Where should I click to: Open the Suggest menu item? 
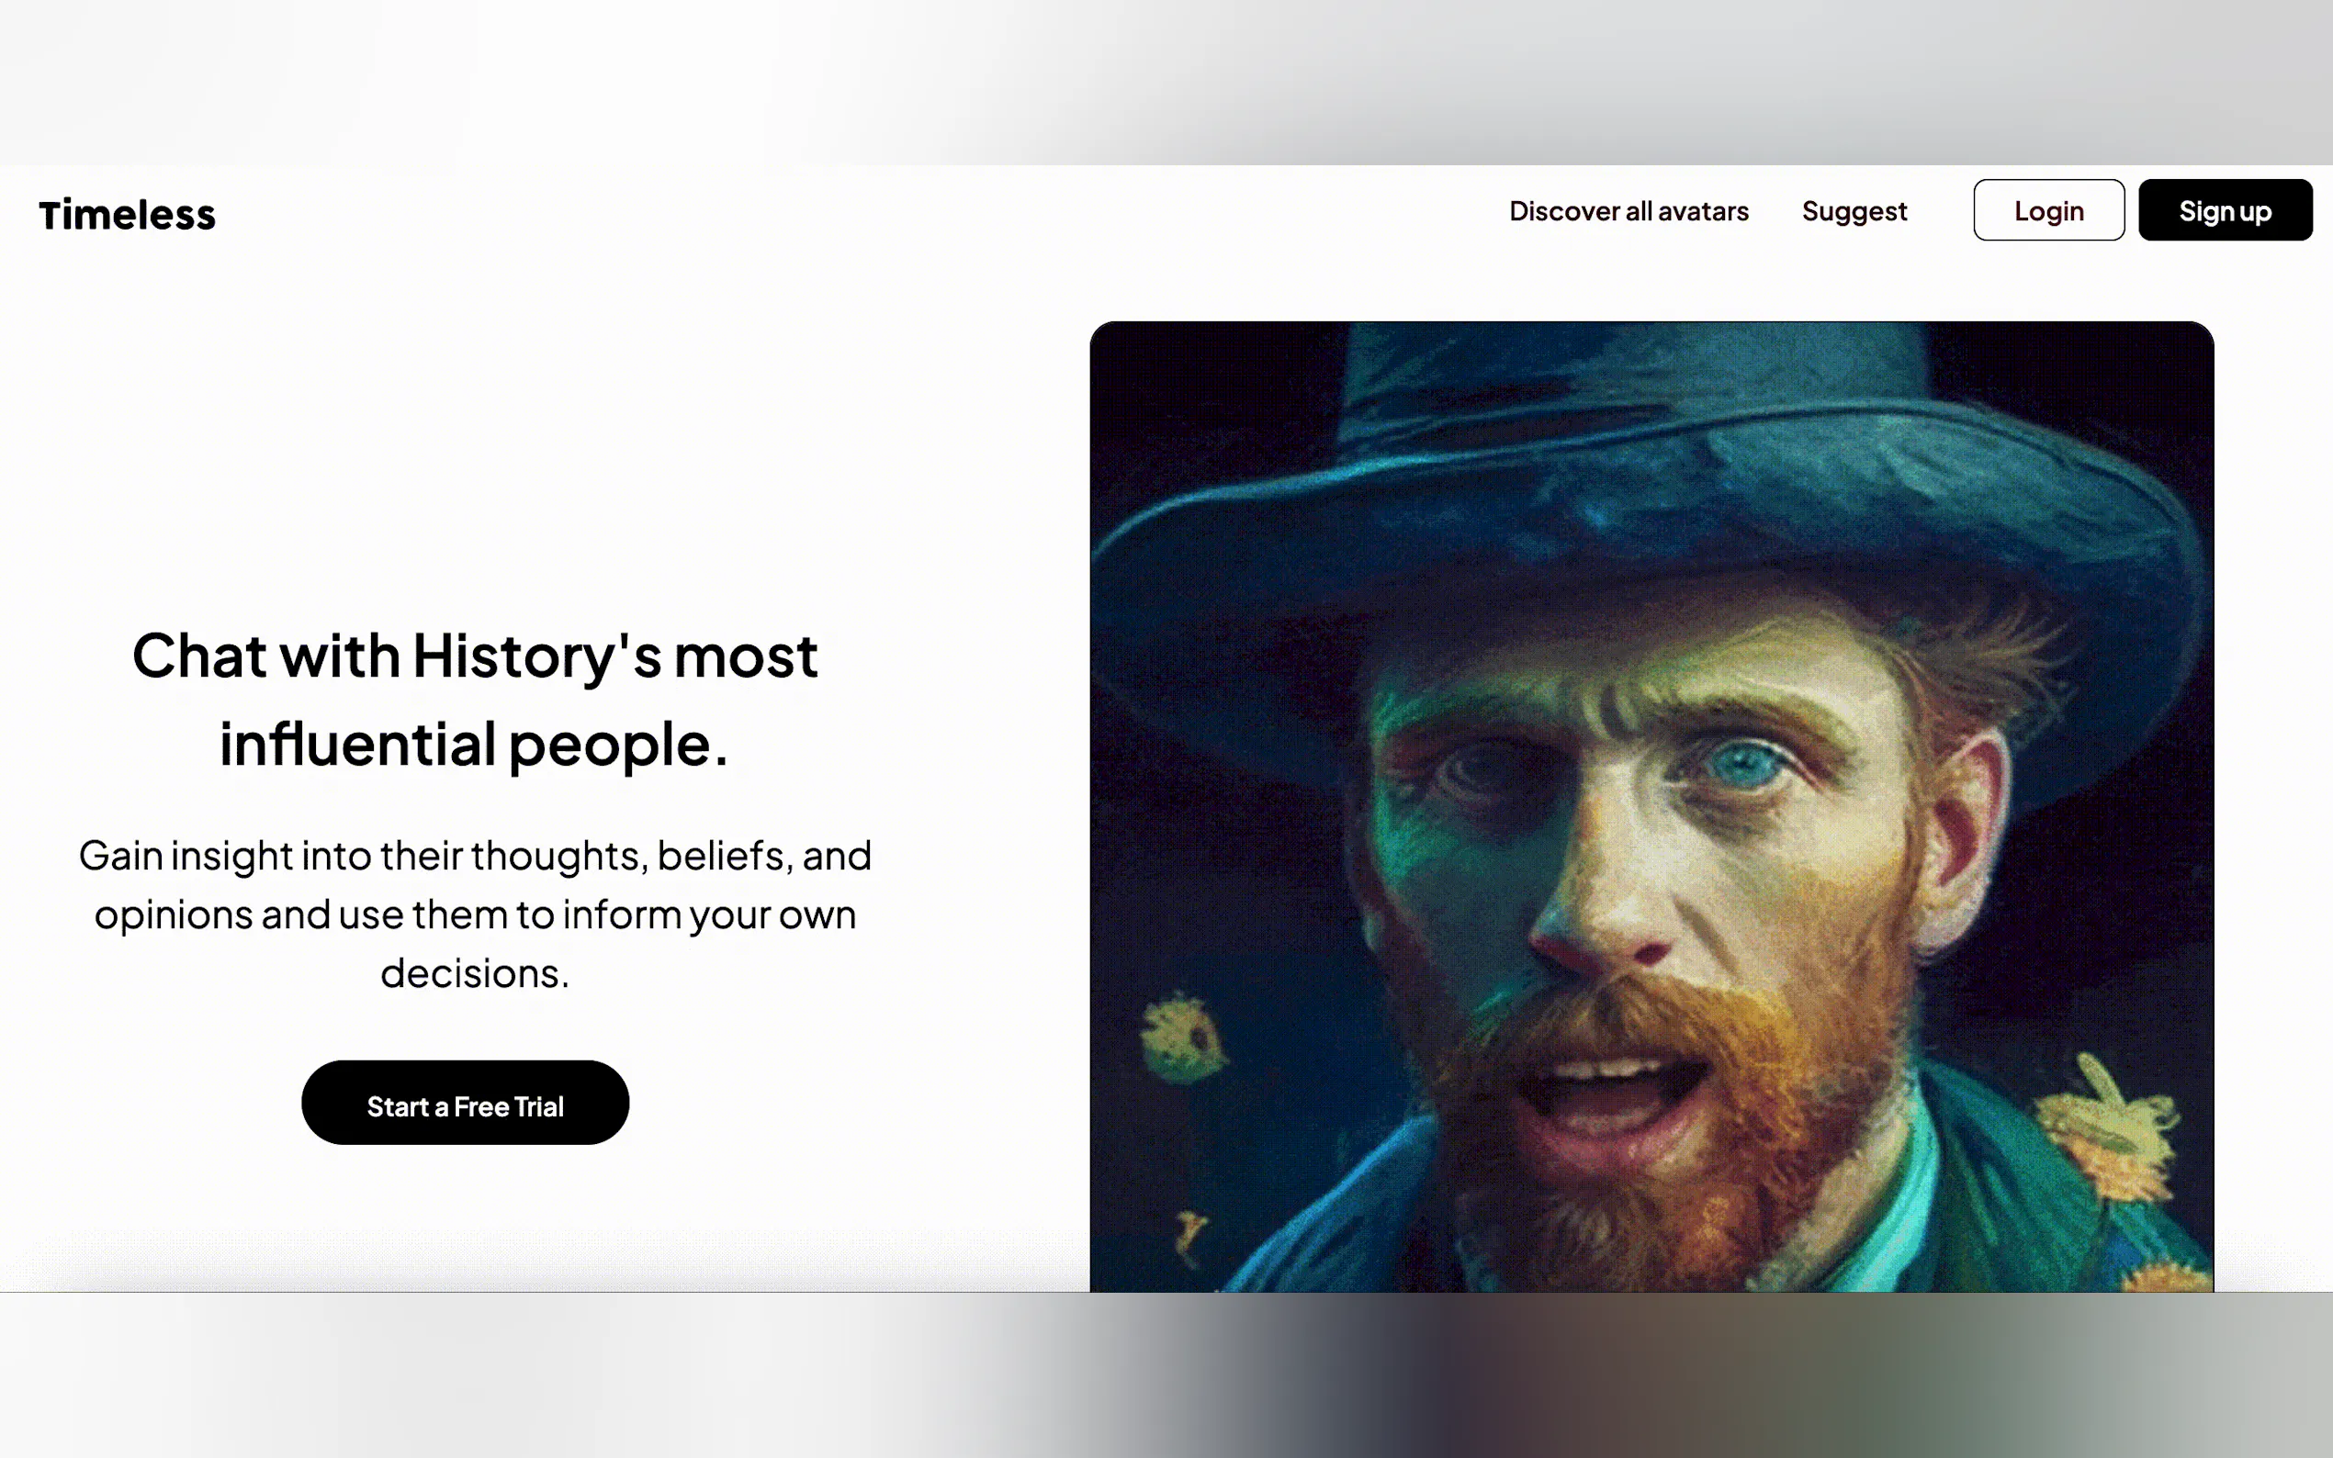(1854, 211)
